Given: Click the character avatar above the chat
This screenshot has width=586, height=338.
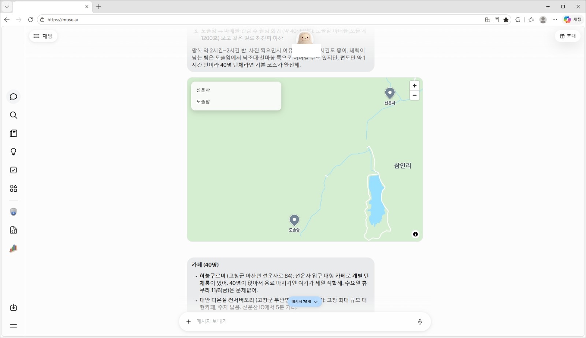Looking at the screenshot, I should [305, 38].
